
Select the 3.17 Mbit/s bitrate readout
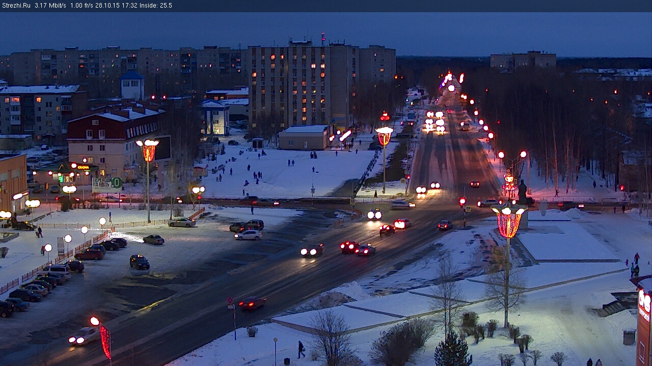[50, 6]
